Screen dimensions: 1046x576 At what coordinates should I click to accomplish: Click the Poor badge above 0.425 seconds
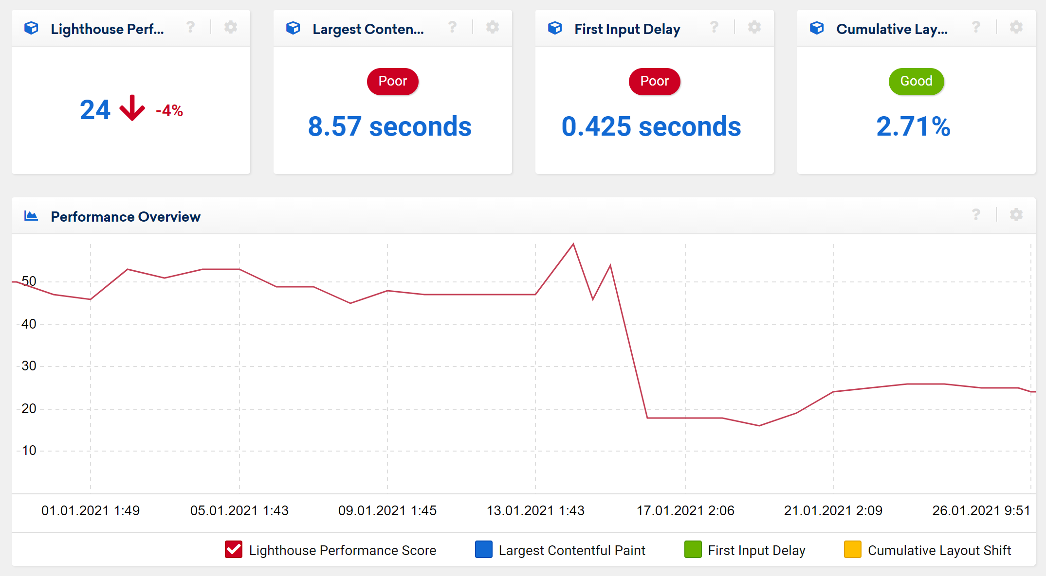pyautogui.click(x=655, y=81)
